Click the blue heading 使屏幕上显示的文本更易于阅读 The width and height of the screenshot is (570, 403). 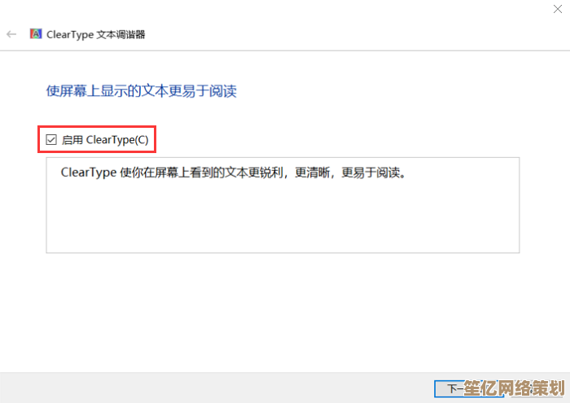click(x=142, y=91)
